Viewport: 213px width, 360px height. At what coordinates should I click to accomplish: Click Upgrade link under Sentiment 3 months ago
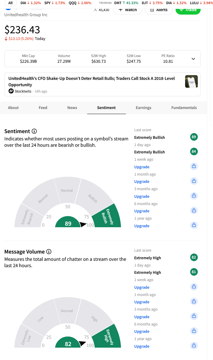coord(142,196)
